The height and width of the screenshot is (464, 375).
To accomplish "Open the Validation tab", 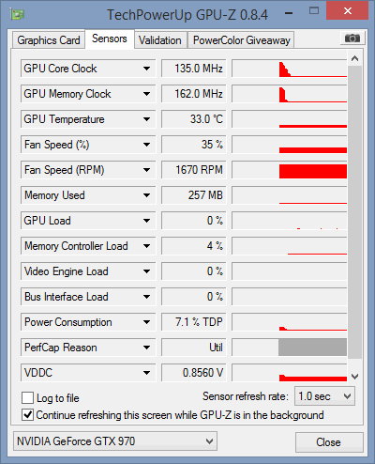I will coord(160,40).
